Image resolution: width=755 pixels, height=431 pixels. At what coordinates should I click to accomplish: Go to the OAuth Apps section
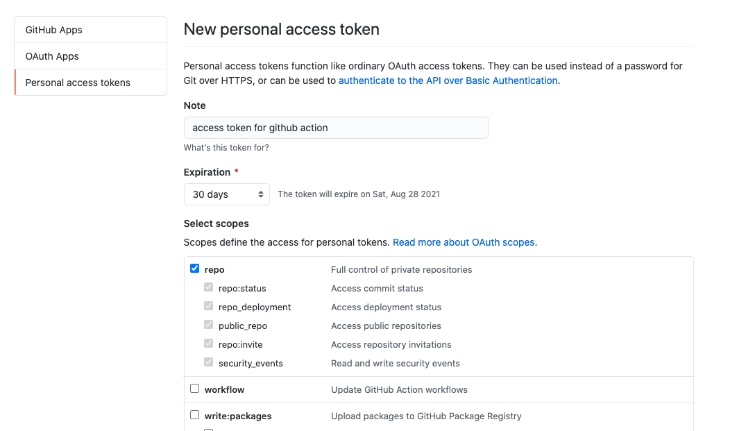pyautogui.click(x=52, y=56)
